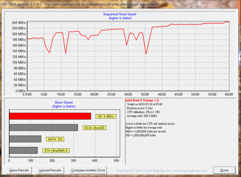
Task: Click the 30GB axis label
Action: coord(128,94)
